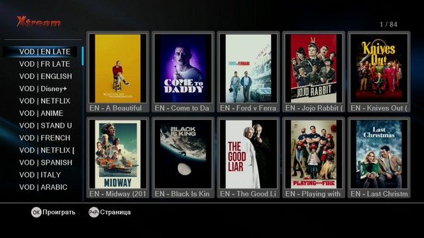
Task: Click the 'EN - Ford v Ferra' title text
Action: pos(248,108)
